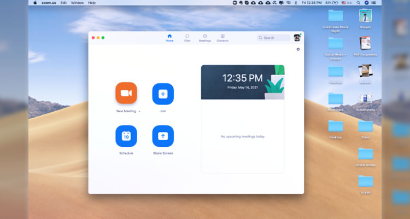This screenshot has height=219, width=410.
Task: Click the Evernote elephant menu bar icon
Action: [241, 3]
